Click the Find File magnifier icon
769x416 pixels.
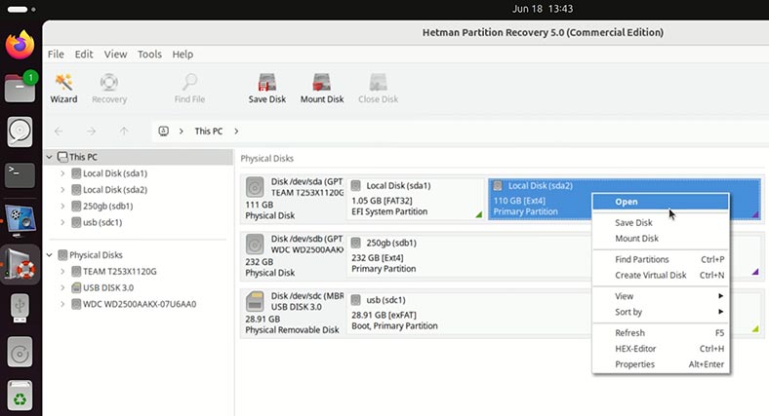189,83
